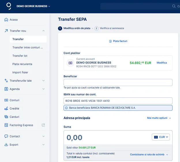Expand Transferurile tale menu
The image size is (180, 162).
[43, 81]
